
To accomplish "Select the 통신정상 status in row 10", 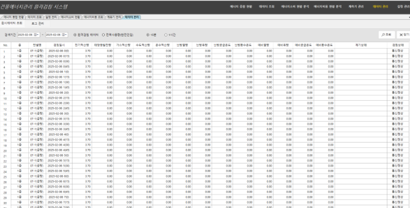I will (x=398, y=98).
